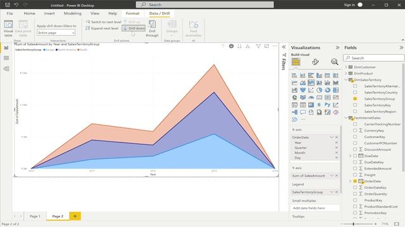Open the Format ribbon tab
This screenshot has height=227, width=405.
(x=132, y=13)
